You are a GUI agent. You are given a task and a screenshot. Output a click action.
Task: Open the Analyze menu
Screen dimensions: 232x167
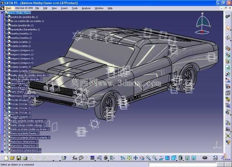[x=86, y=8]
